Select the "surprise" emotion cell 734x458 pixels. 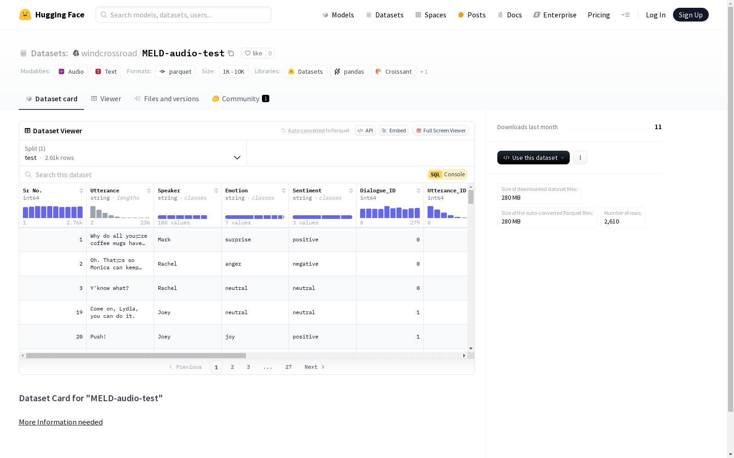click(x=255, y=240)
